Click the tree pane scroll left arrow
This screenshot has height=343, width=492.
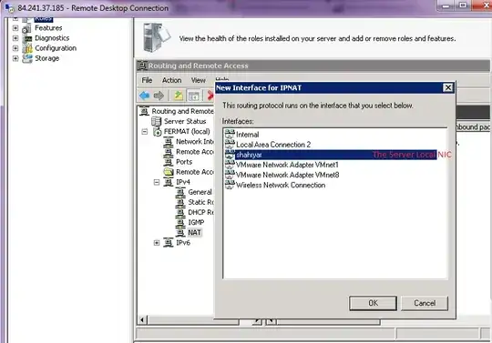click(142, 320)
